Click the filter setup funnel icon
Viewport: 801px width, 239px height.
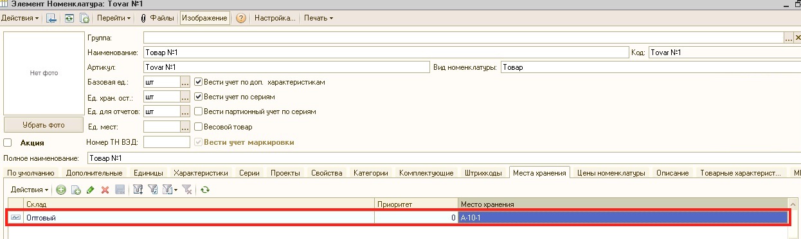click(x=138, y=190)
